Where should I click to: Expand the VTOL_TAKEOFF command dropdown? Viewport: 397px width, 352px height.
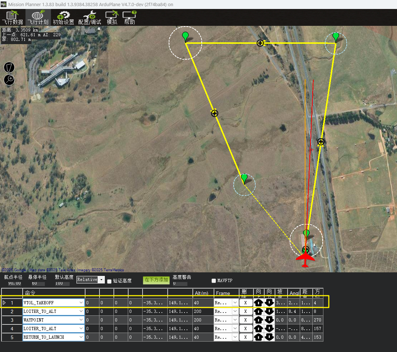tap(81, 303)
